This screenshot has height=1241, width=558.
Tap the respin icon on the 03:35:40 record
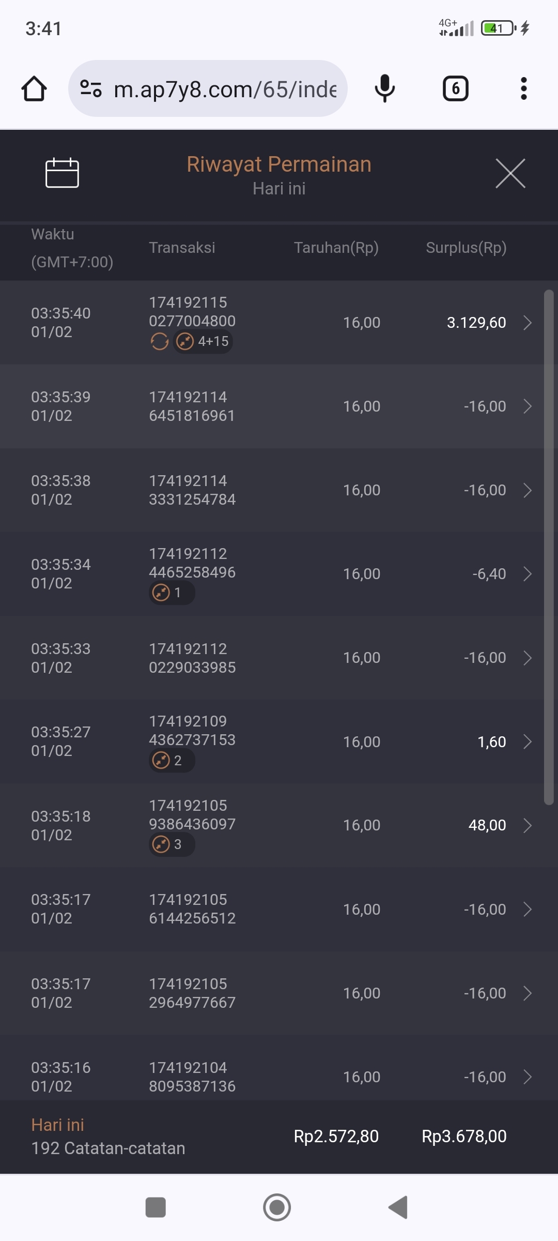(x=160, y=341)
